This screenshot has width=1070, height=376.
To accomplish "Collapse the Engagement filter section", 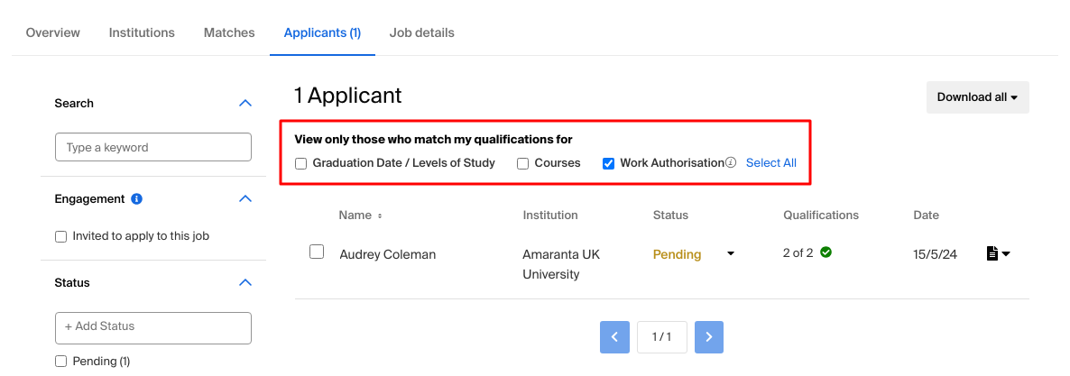I will pos(245,198).
